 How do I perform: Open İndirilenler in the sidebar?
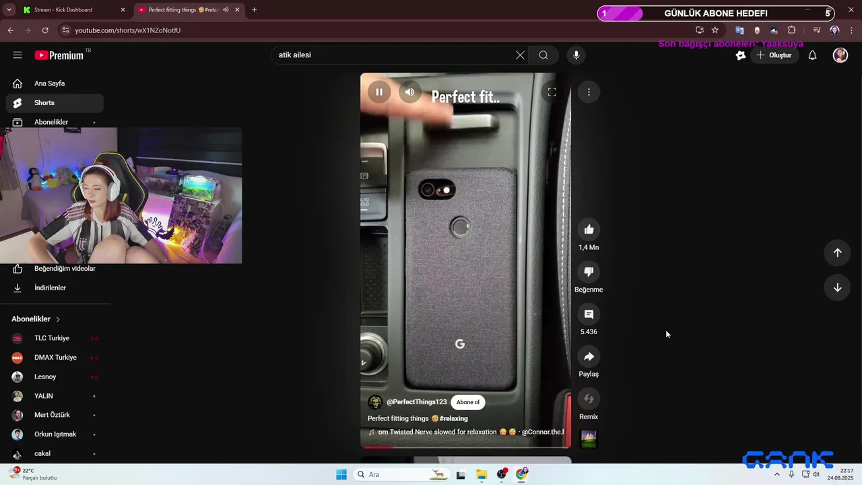click(55, 288)
